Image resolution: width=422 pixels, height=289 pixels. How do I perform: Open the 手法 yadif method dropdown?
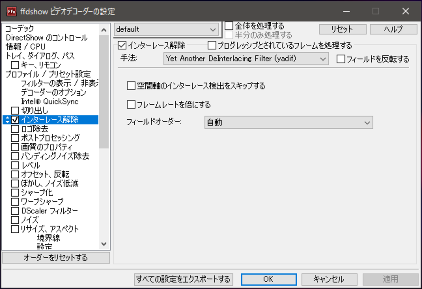pyautogui.click(x=246, y=59)
